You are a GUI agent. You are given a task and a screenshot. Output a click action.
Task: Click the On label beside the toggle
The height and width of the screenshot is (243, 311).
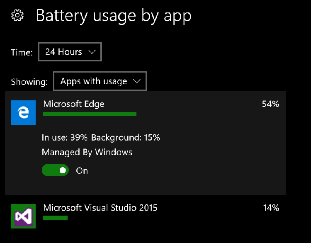click(82, 170)
